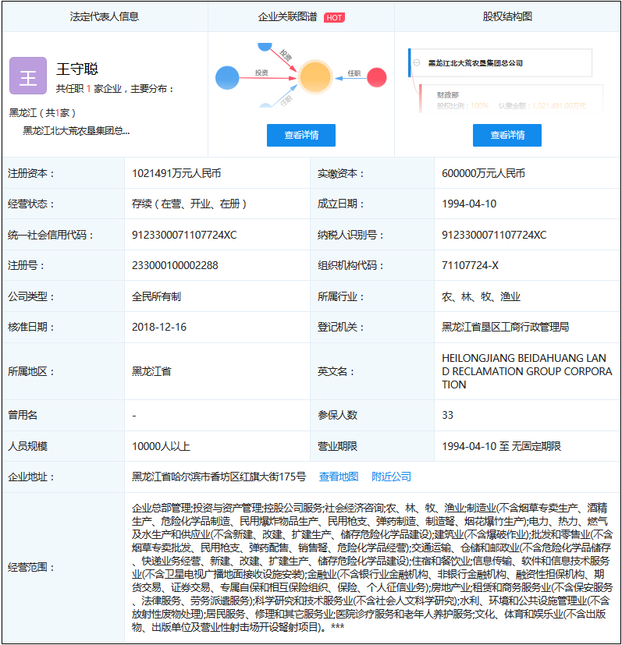Image resolution: width=622 pixels, height=645 pixels.
Task: Select taxpayer ID value next to 纳税人识别号
Action: tap(494, 235)
